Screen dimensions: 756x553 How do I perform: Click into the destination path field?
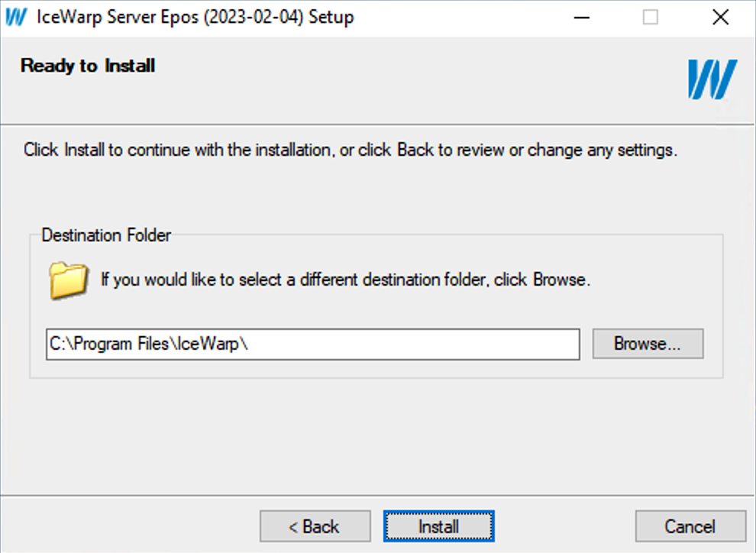[x=313, y=344]
